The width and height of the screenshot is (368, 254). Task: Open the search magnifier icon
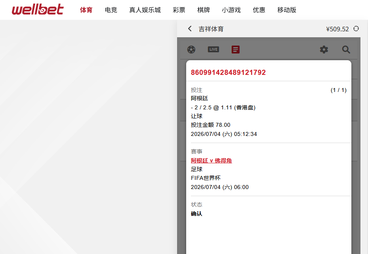(346, 50)
